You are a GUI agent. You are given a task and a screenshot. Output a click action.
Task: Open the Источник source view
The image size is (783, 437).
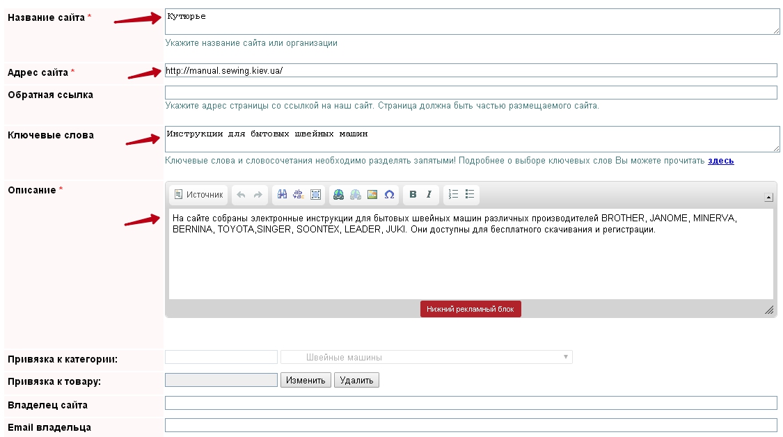199,195
